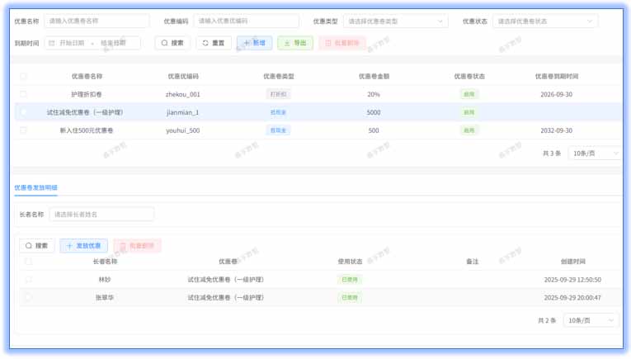Click the 优惠卷名称 input field
The image size is (631, 359).
(x=97, y=21)
